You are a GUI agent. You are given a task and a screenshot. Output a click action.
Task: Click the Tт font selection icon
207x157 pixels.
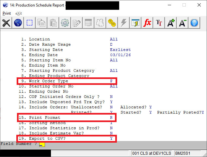pos(159,23)
